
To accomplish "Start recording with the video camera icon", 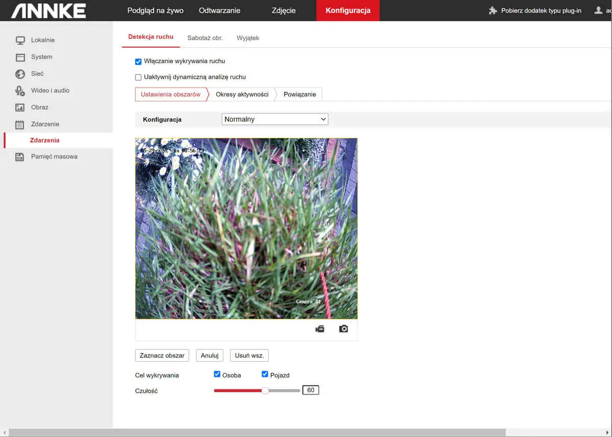I will pyautogui.click(x=320, y=329).
